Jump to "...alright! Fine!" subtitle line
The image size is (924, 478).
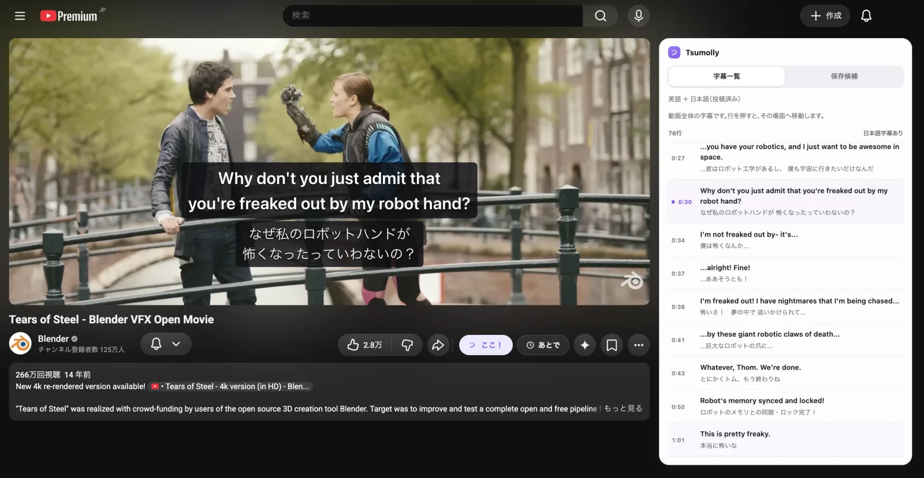785,274
